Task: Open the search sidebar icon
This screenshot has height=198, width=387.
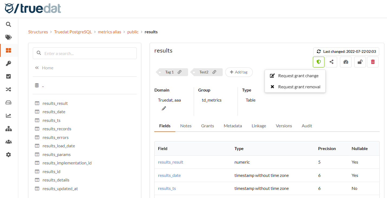Action: (8, 24)
